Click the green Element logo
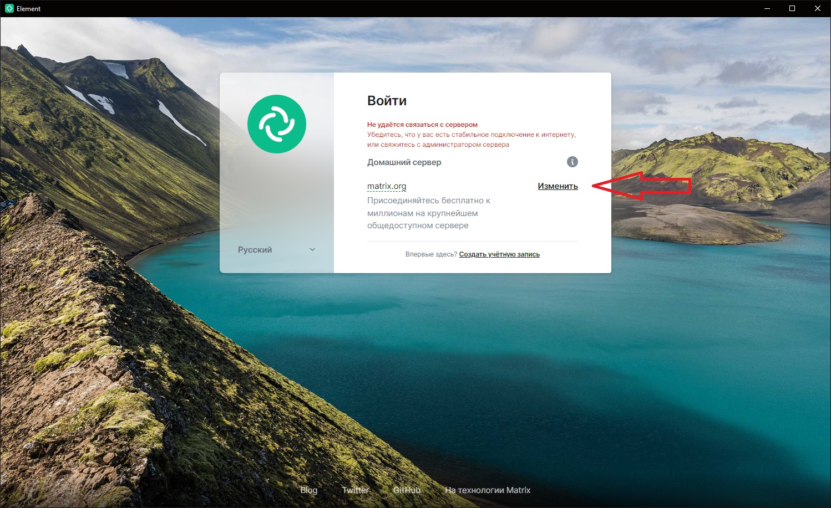The width and height of the screenshot is (831, 508). click(277, 124)
